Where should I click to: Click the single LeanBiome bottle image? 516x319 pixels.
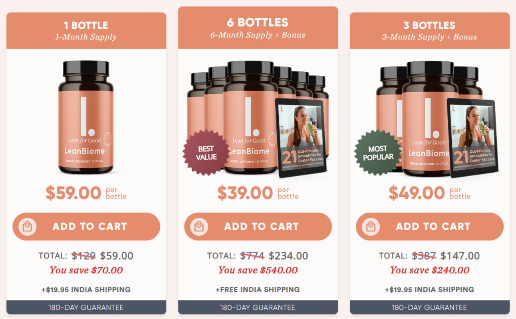(86, 117)
